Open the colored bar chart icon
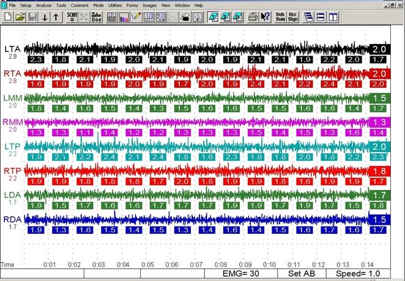 pos(124,17)
